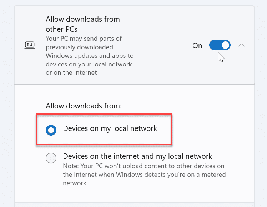Click the blank space between transfer icon and title
Image resolution: width=267 pixels, height=207 pixels.
(40, 45)
